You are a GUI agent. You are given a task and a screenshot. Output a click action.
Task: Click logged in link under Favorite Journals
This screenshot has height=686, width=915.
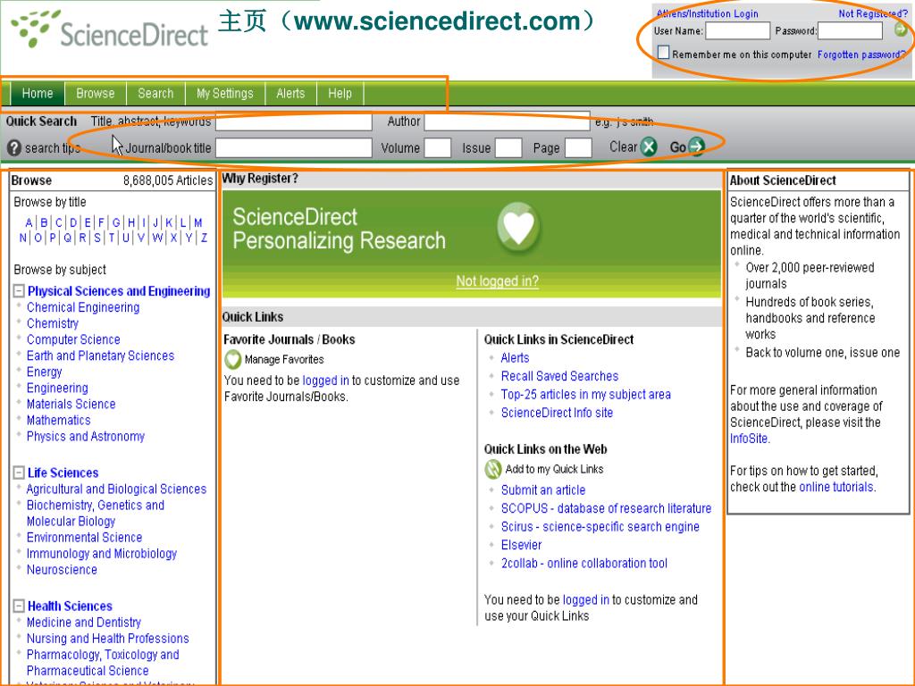click(x=325, y=381)
